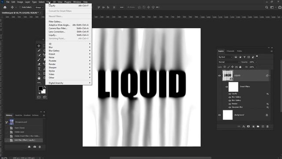The height and width of the screenshot is (159, 282).
Task: Click the Share icon at top right
Action: 280,7
